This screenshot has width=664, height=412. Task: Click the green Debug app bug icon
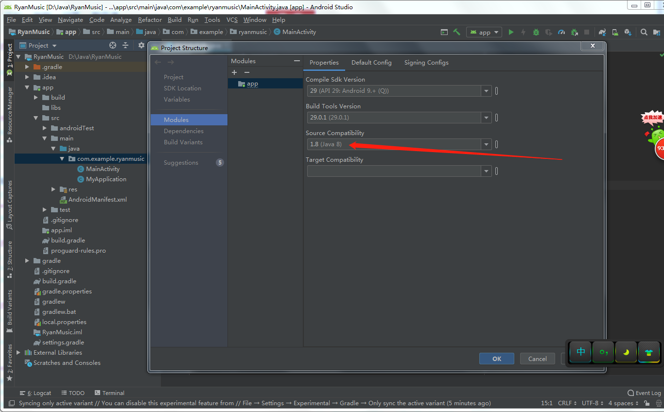coord(536,32)
